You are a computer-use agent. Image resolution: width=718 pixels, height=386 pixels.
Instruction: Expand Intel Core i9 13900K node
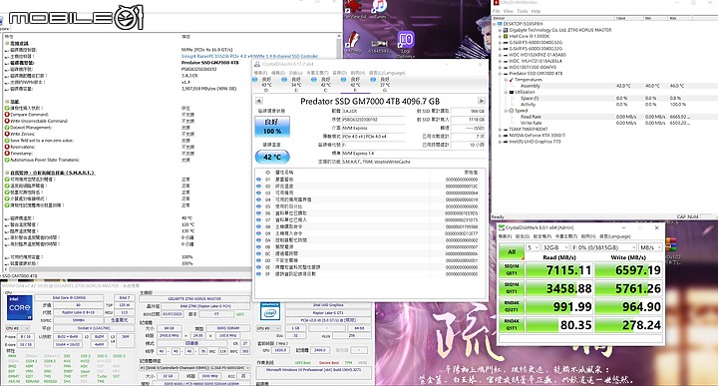500,36
